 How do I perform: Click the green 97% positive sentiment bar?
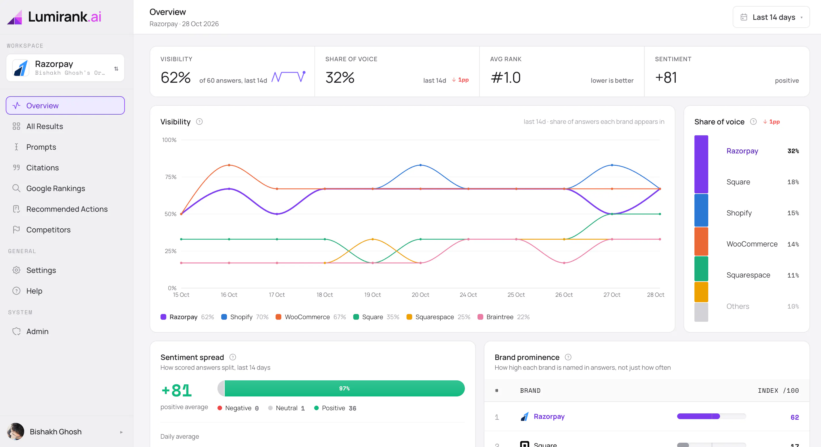pyautogui.click(x=344, y=388)
